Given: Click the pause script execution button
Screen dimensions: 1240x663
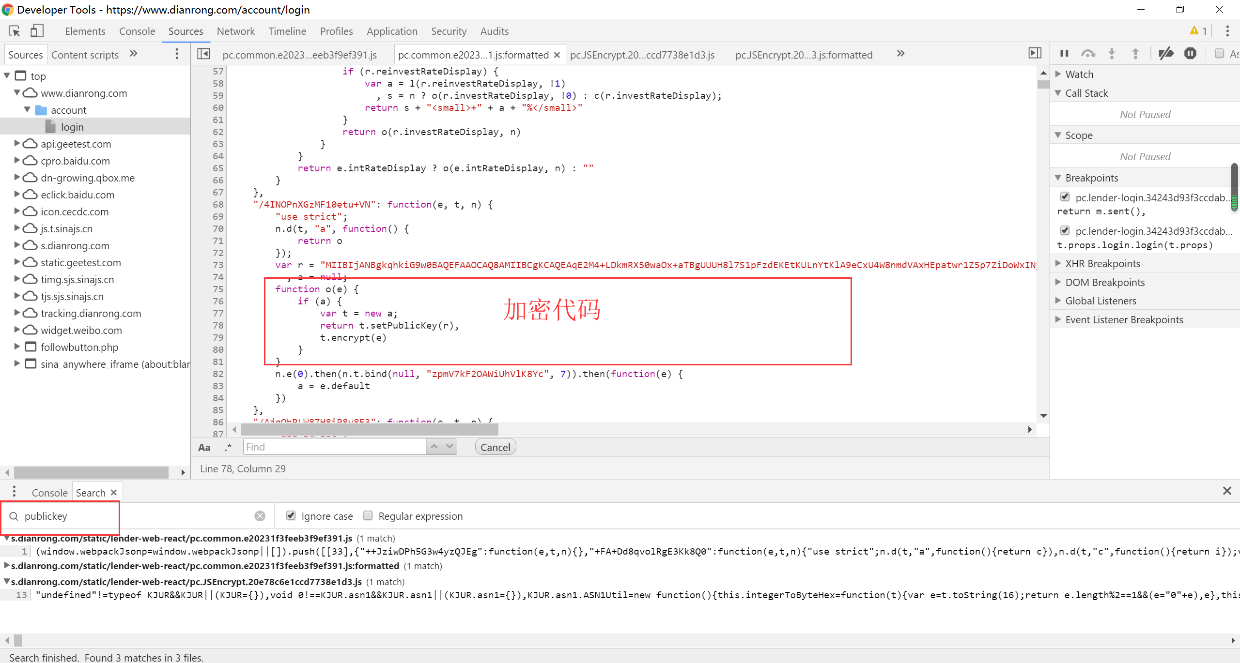Looking at the screenshot, I should [x=1064, y=54].
